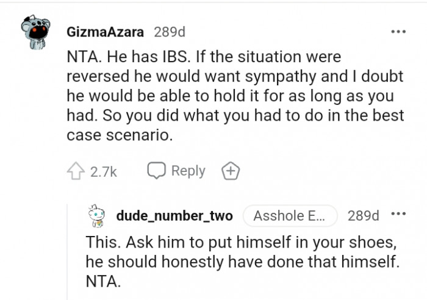Give an award with the plus badge icon
Viewport: 427px width, 300px height.
pyautogui.click(x=231, y=171)
